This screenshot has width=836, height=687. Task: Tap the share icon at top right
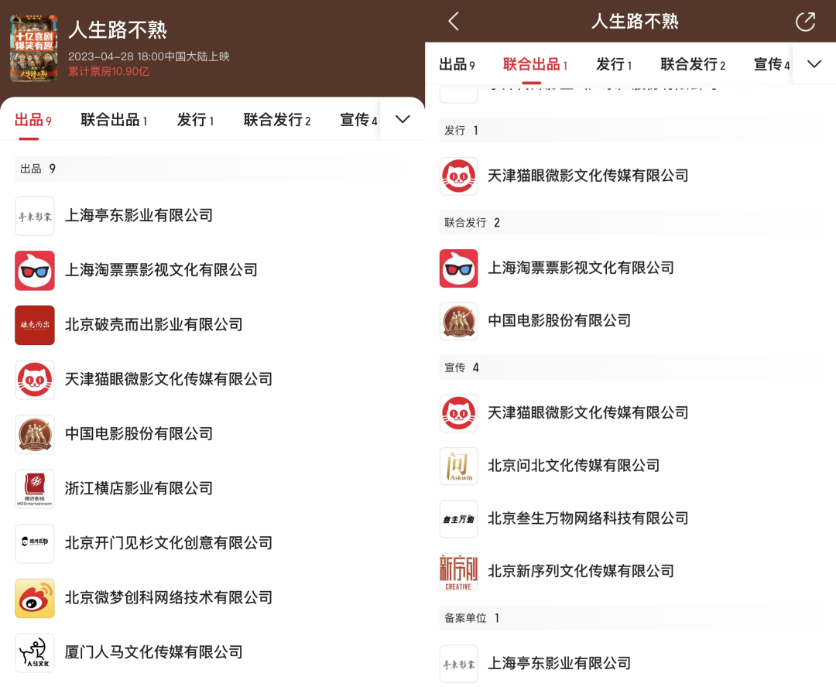pos(805,22)
